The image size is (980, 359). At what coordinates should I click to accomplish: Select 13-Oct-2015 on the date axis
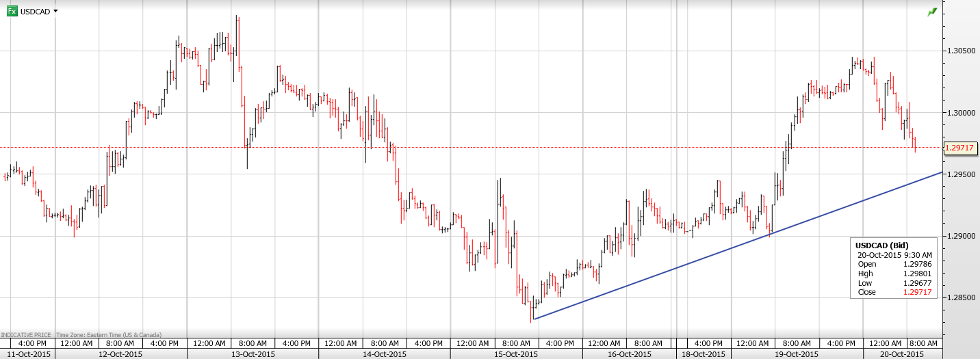(253, 354)
